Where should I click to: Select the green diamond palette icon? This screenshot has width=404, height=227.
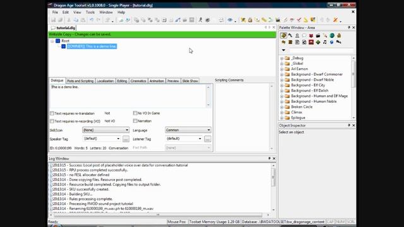click(x=318, y=42)
